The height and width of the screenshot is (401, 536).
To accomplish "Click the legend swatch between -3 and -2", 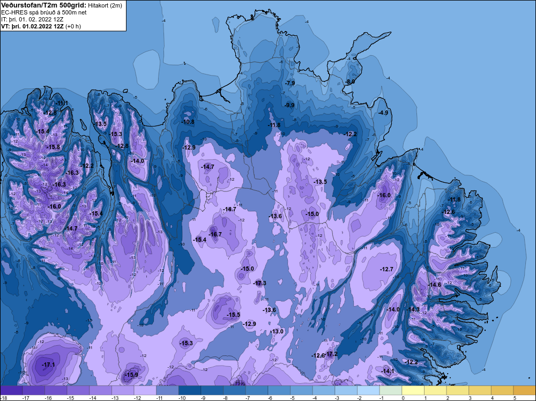I will [346, 390].
